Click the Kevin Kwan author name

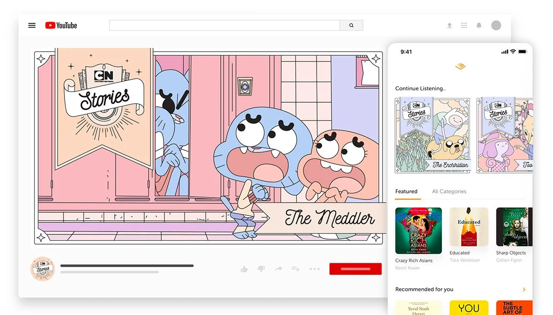pos(407,268)
